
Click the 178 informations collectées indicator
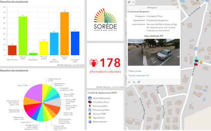[105, 65]
